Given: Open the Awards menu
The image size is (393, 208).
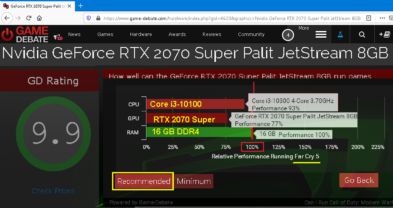Looking at the screenshot, I should [x=177, y=34].
